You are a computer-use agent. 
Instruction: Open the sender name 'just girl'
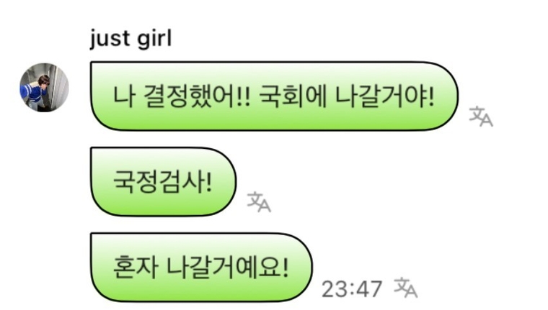(x=131, y=38)
